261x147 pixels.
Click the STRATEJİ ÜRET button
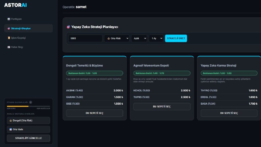pyautogui.click(x=176, y=38)
